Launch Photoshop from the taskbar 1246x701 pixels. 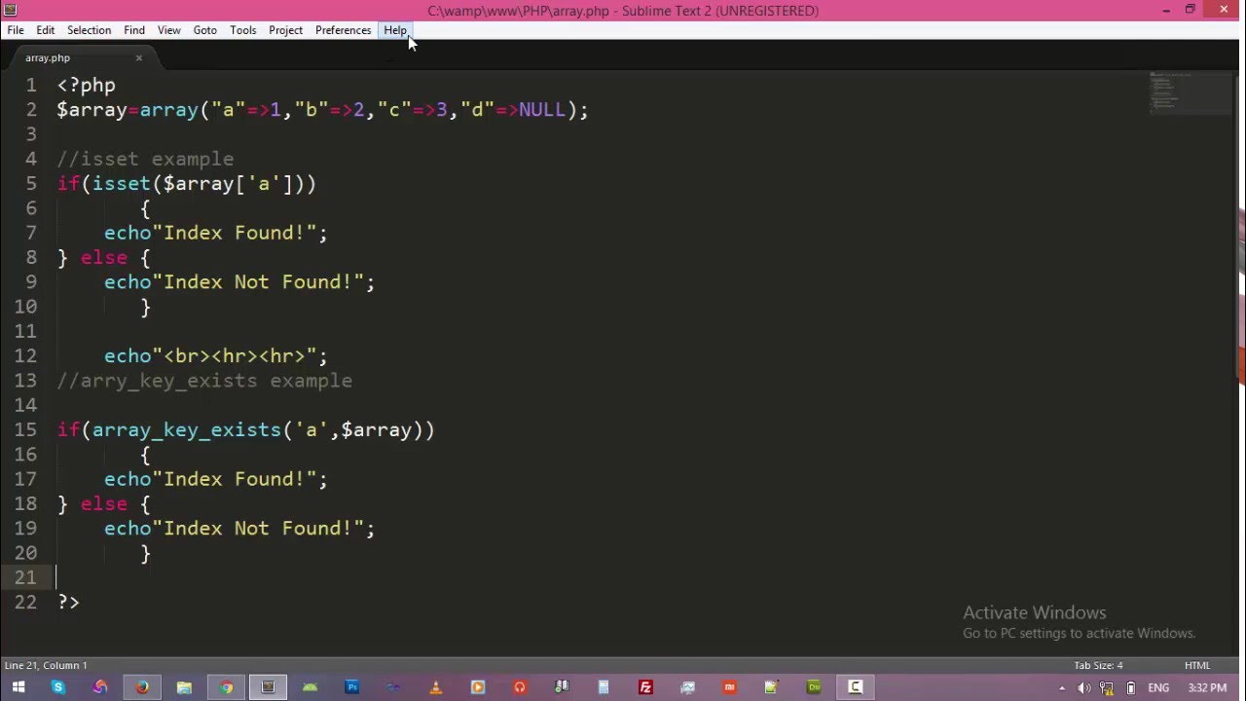[351, 687]
